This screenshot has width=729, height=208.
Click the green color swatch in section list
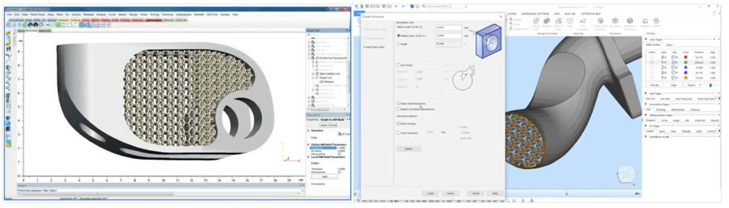click(x=685, y=62)
